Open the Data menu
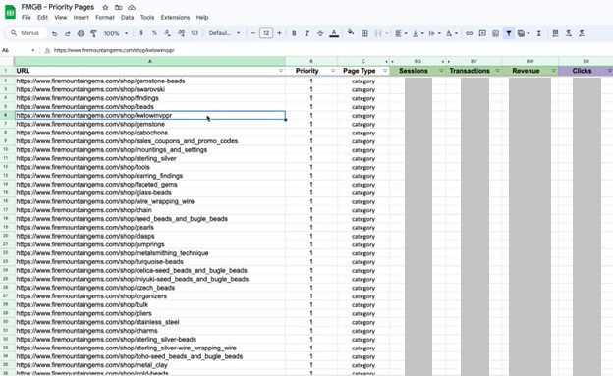This screenshot has width=613, height=376. pyautogui.click(x=127, y=18)
